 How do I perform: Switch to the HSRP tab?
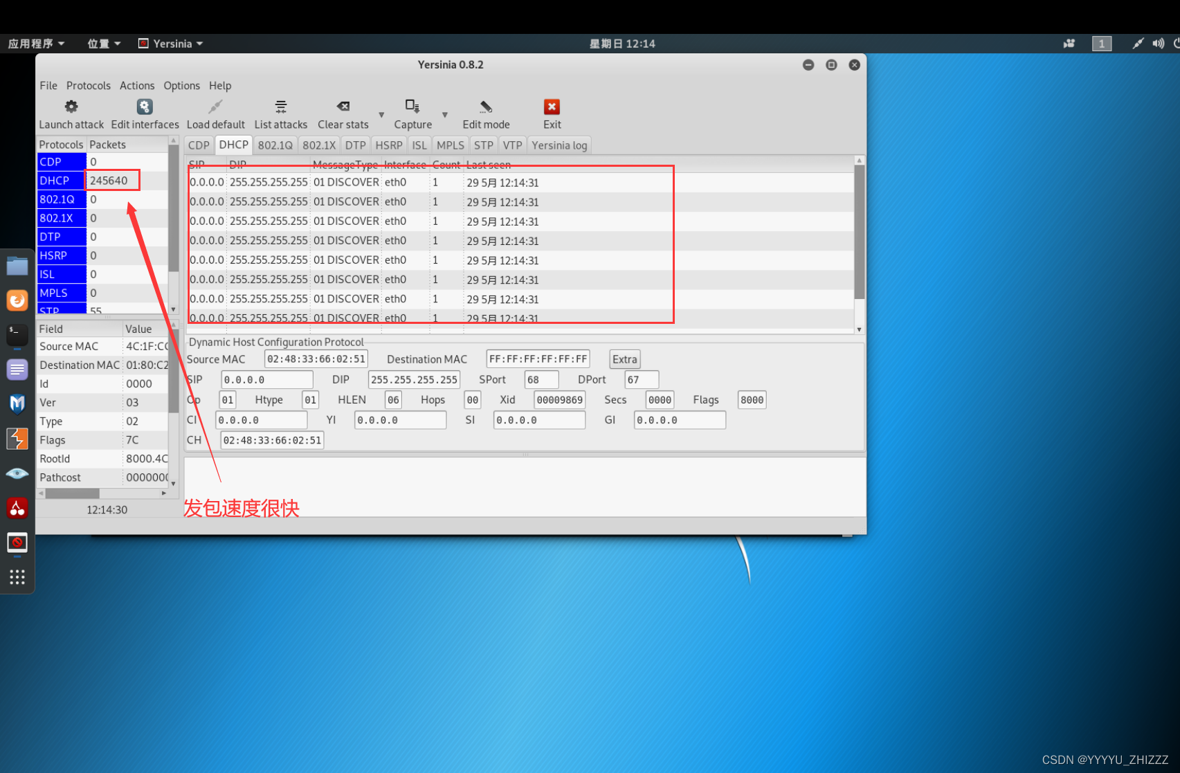pyautogui.click(x=389, y=145)
